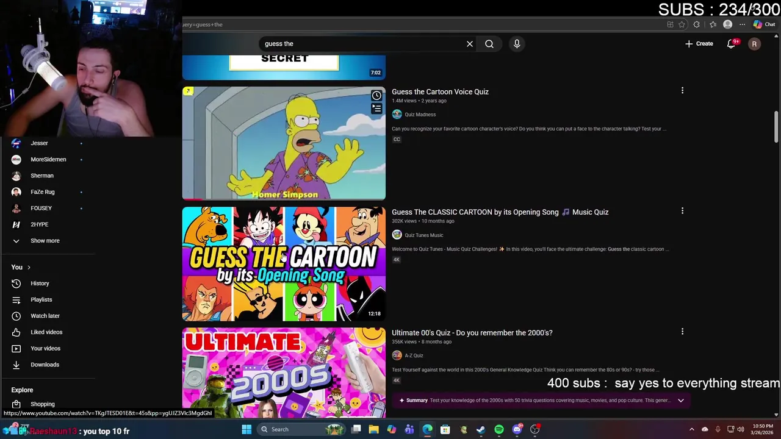Add Cartoon Voice Quiz video to queue

click(376, 109)
